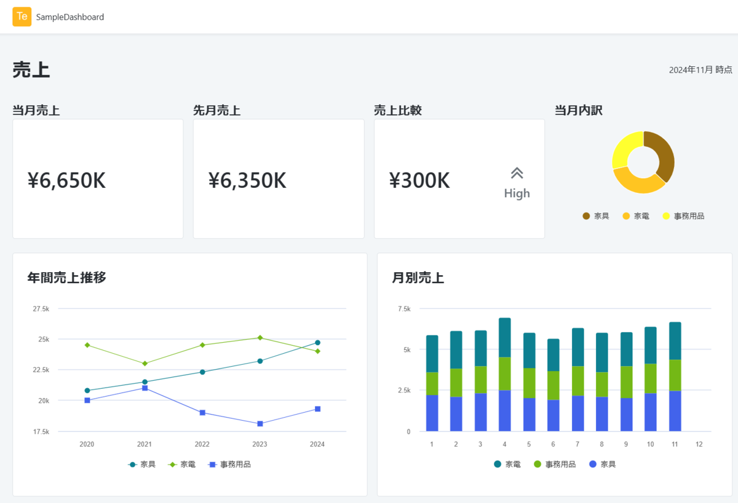The image size is (738, 503).
Task: Select the 事務用品 square point for 2022
Action: click(x=202, y=413)
